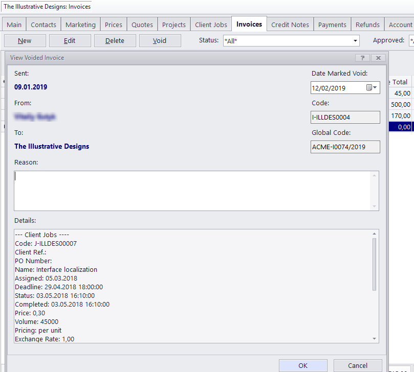Open help using the ? icon on the dialog

[x=362, y=58]
